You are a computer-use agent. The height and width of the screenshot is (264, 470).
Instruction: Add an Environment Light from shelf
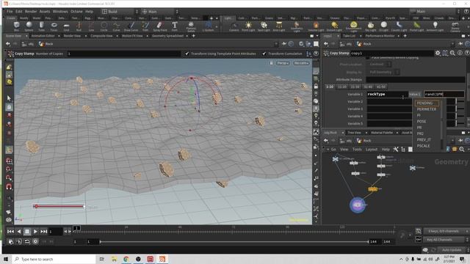tap(354, 26)
